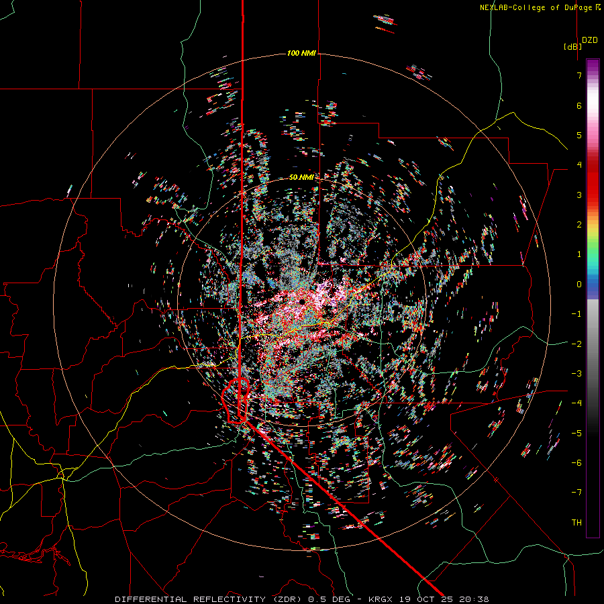Viewport: 604px width, 604px height.
Task: Click the 2 value on ZDR scale
Action: tap(579, 225)
